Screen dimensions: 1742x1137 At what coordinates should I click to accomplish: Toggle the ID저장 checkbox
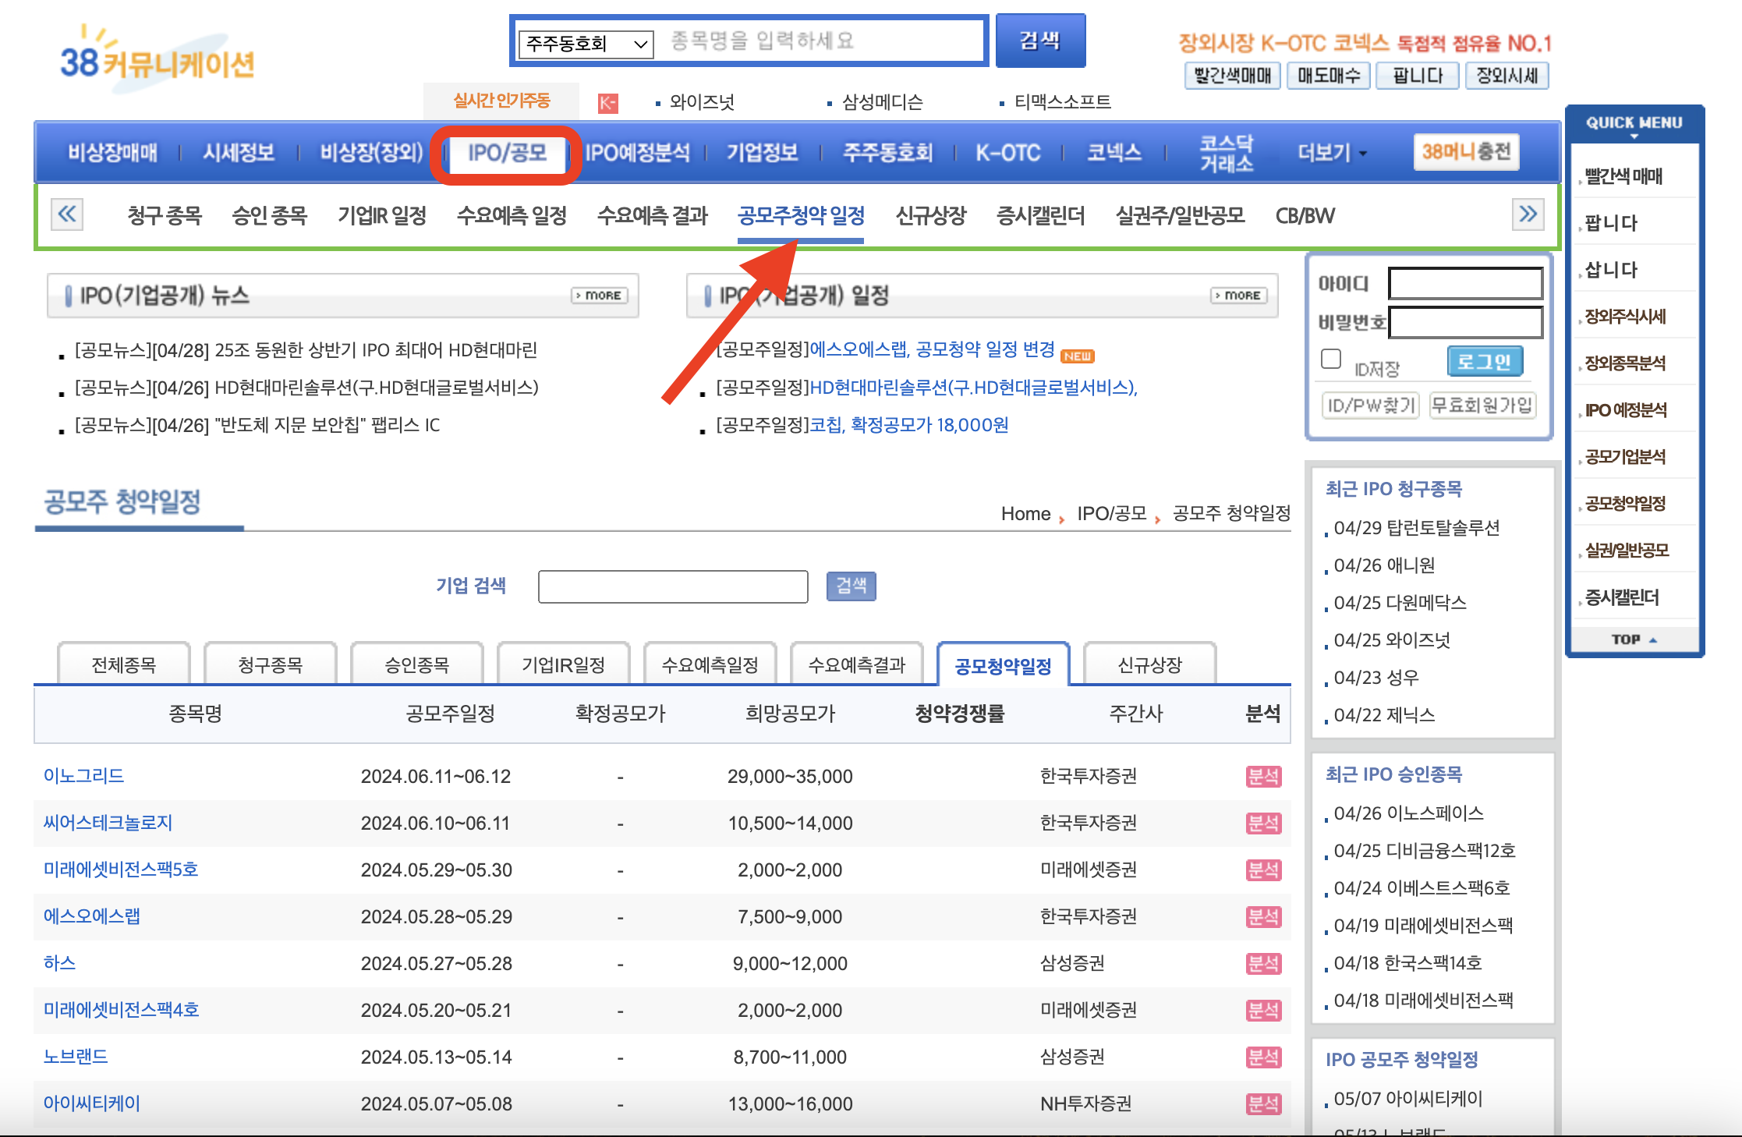pos(1331,359)
